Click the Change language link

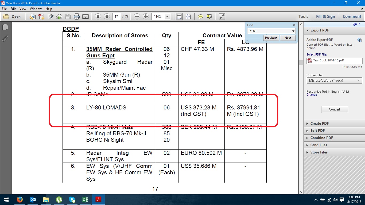(312, 94)
